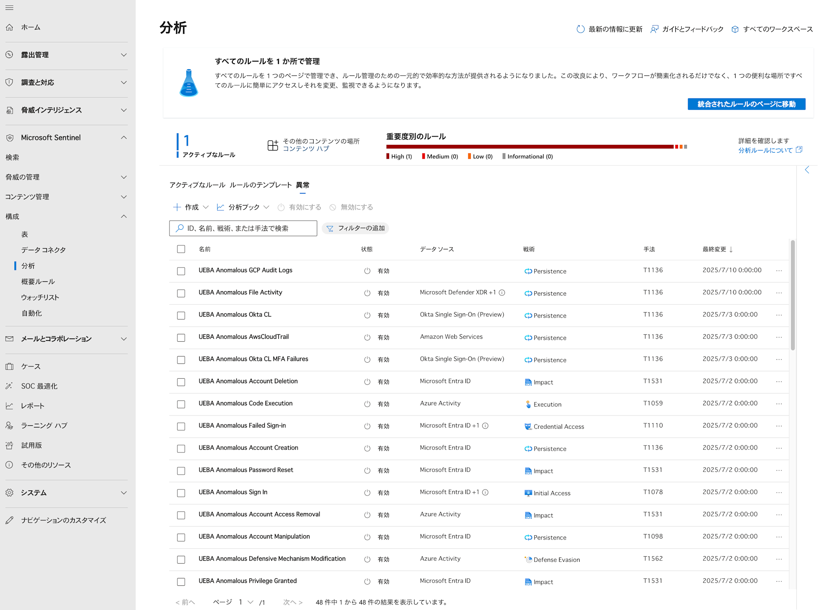The height and width of the screenshot is (610, 821).
Task: Select the UEBA Anomalous Okta CL checkbox
Action: coord(181,315)
